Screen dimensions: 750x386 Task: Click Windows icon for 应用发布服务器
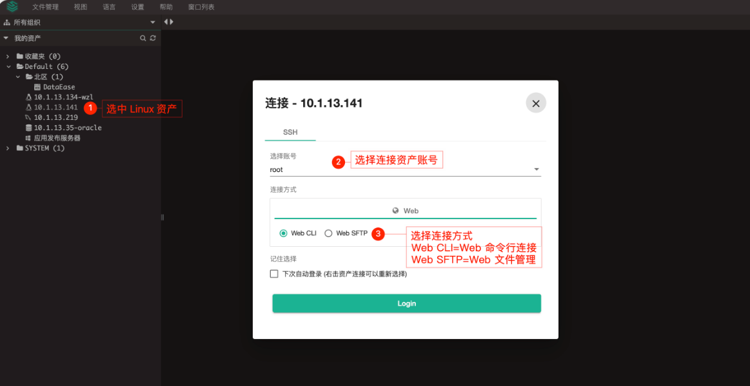click(28, 138)
